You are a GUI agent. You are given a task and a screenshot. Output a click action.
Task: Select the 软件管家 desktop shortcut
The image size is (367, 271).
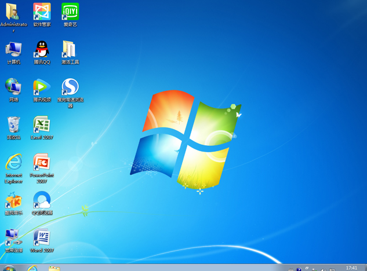[42, 12]
